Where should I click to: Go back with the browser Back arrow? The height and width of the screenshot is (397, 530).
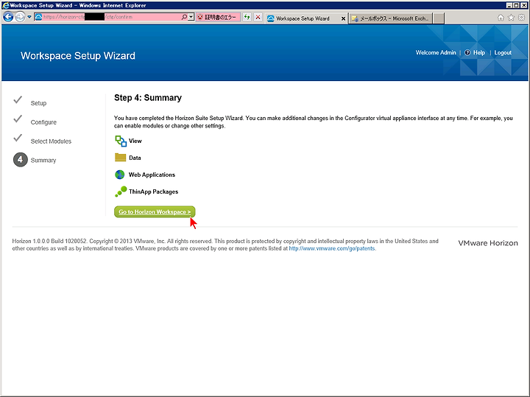coord(8,17)
